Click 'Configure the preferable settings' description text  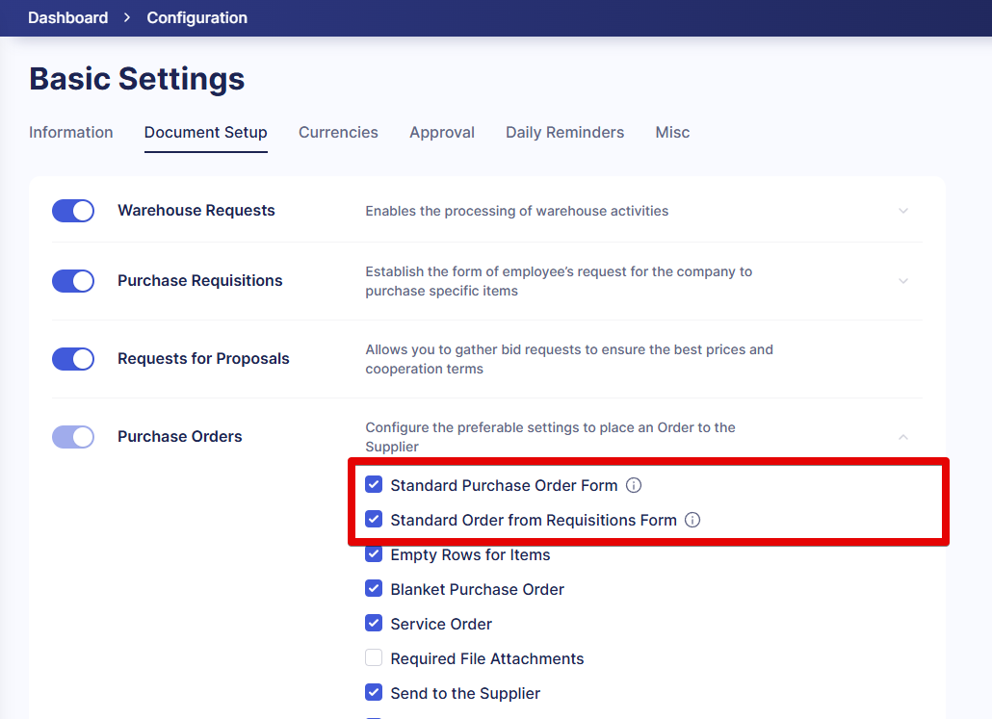[x=550, y=437]
